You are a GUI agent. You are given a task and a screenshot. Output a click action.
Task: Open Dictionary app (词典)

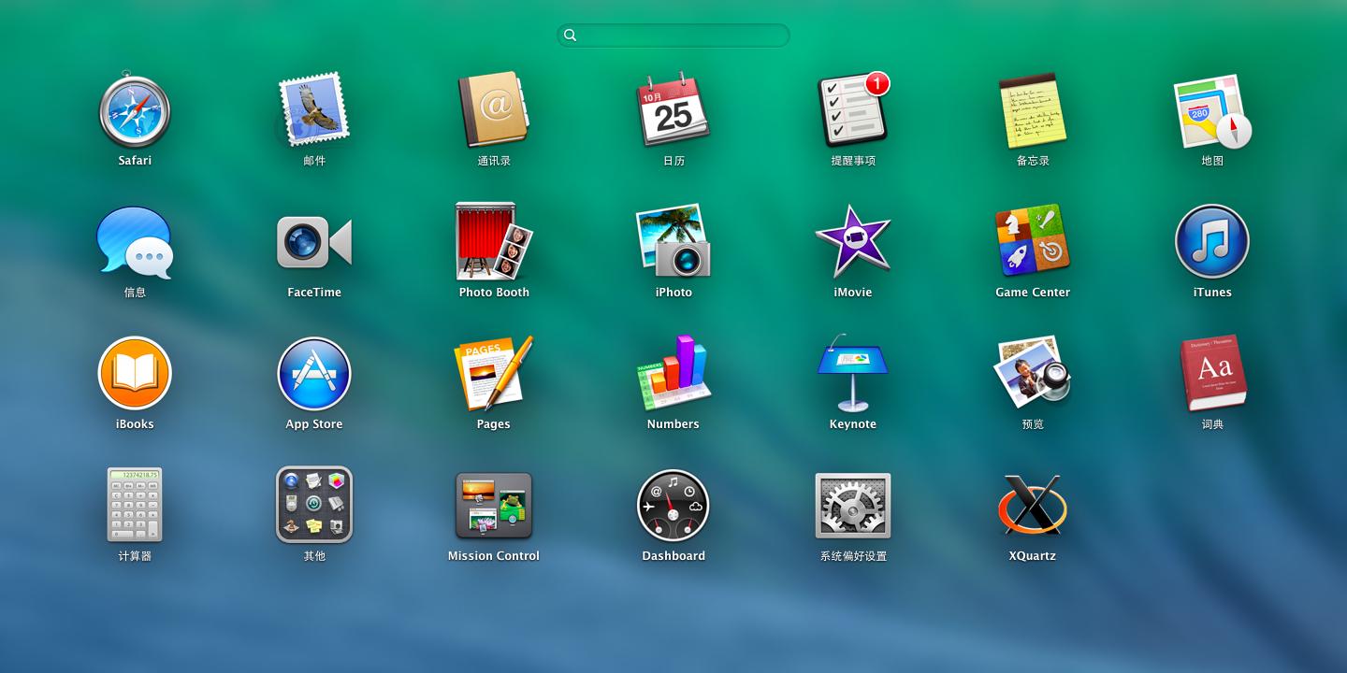pos(1212,374)
